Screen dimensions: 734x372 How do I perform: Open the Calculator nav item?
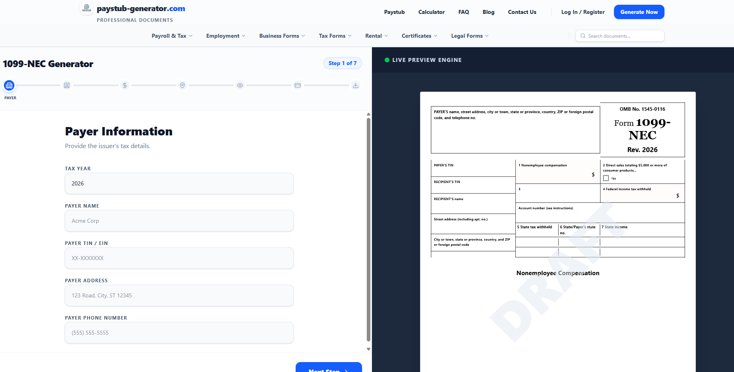[432, 12]
